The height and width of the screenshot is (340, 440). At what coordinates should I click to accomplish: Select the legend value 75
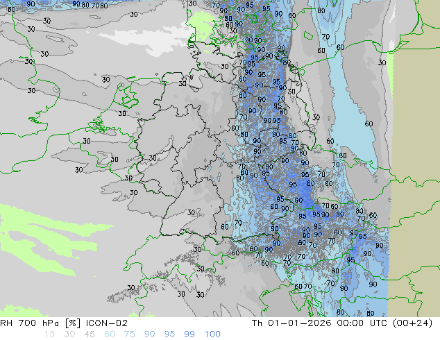tap(129, 334)
